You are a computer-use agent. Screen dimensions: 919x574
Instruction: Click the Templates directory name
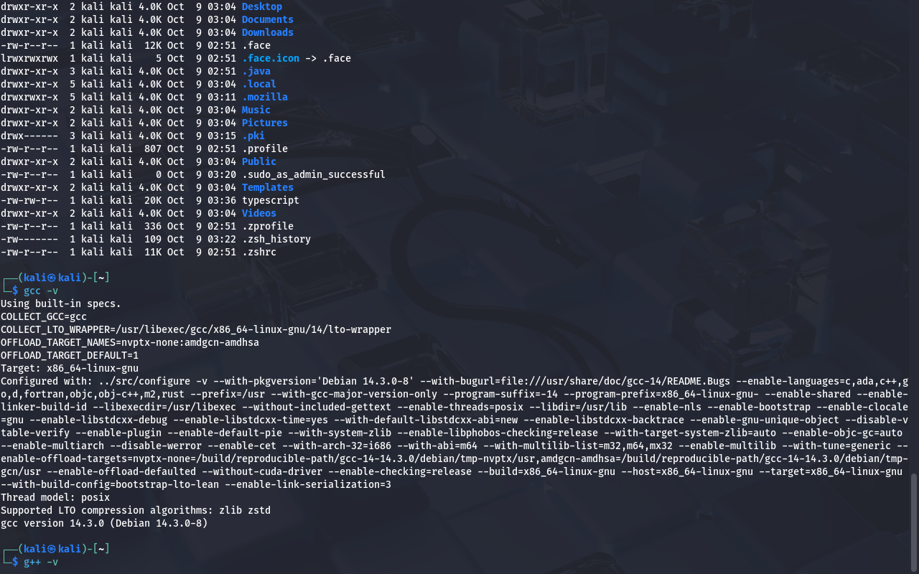tap(267, 187)
